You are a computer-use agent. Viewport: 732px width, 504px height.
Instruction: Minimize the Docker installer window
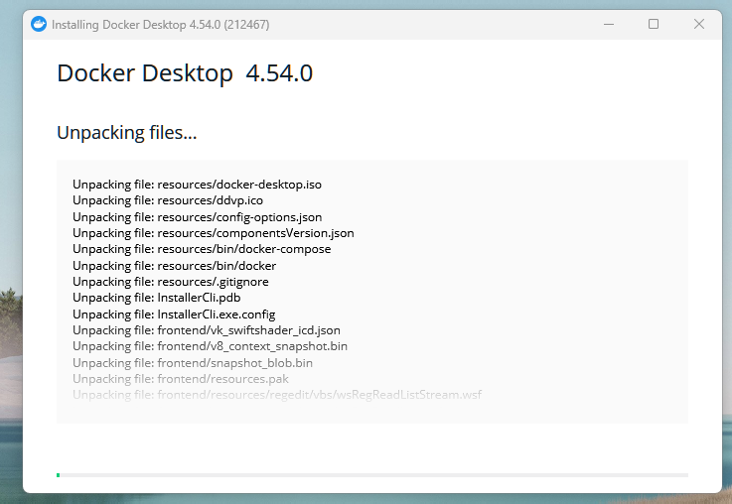pos(609,24)
